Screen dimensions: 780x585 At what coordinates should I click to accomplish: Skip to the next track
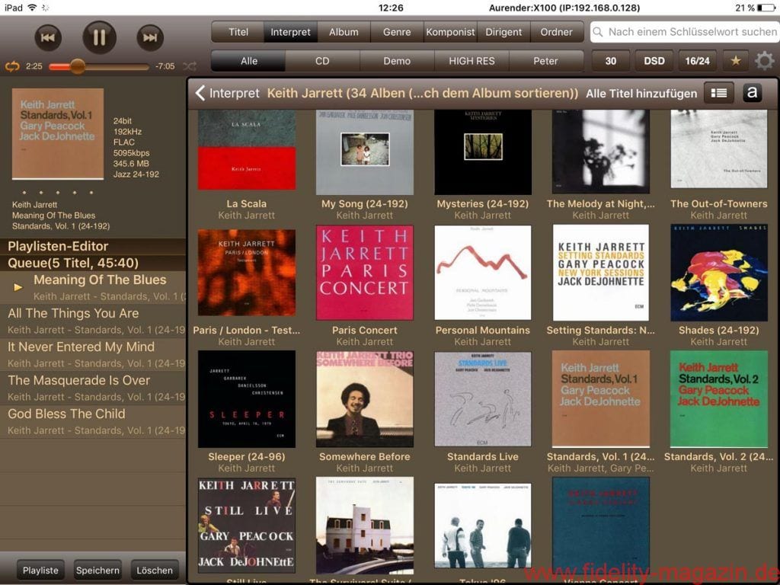pyautogui.click(x=151, y=37)
